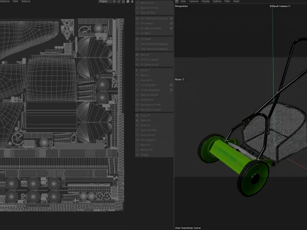Click the download arrow icon in UV toolbar

(132, 1)
